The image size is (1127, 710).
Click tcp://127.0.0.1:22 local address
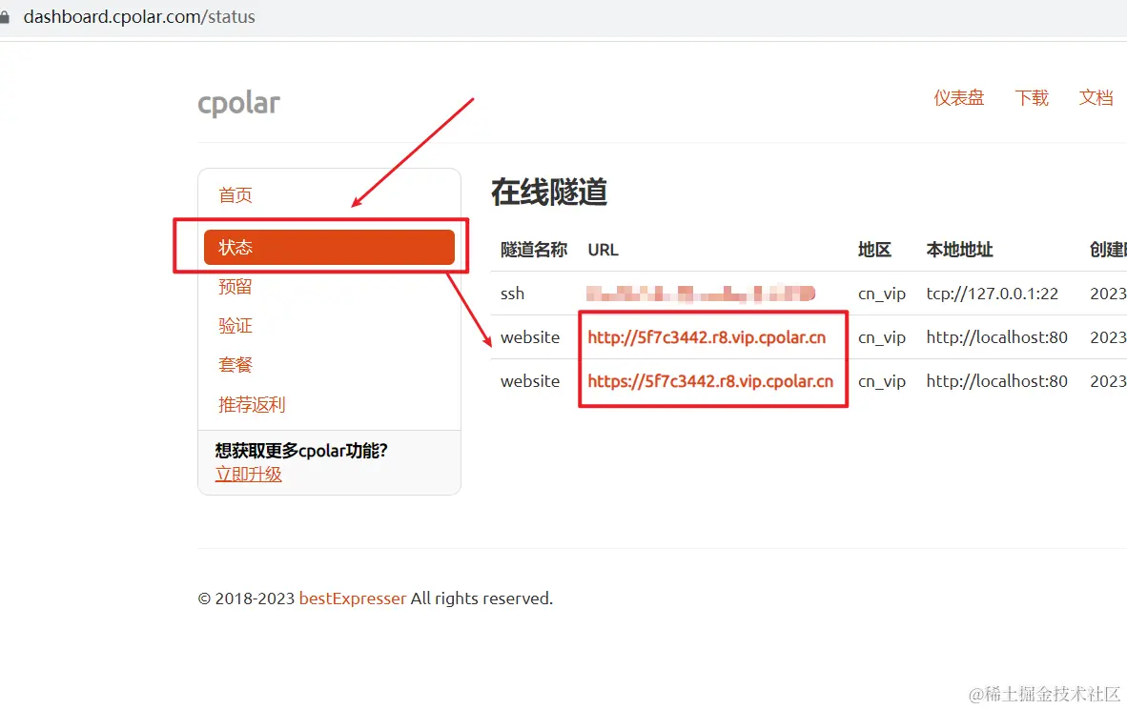(992, 294)
